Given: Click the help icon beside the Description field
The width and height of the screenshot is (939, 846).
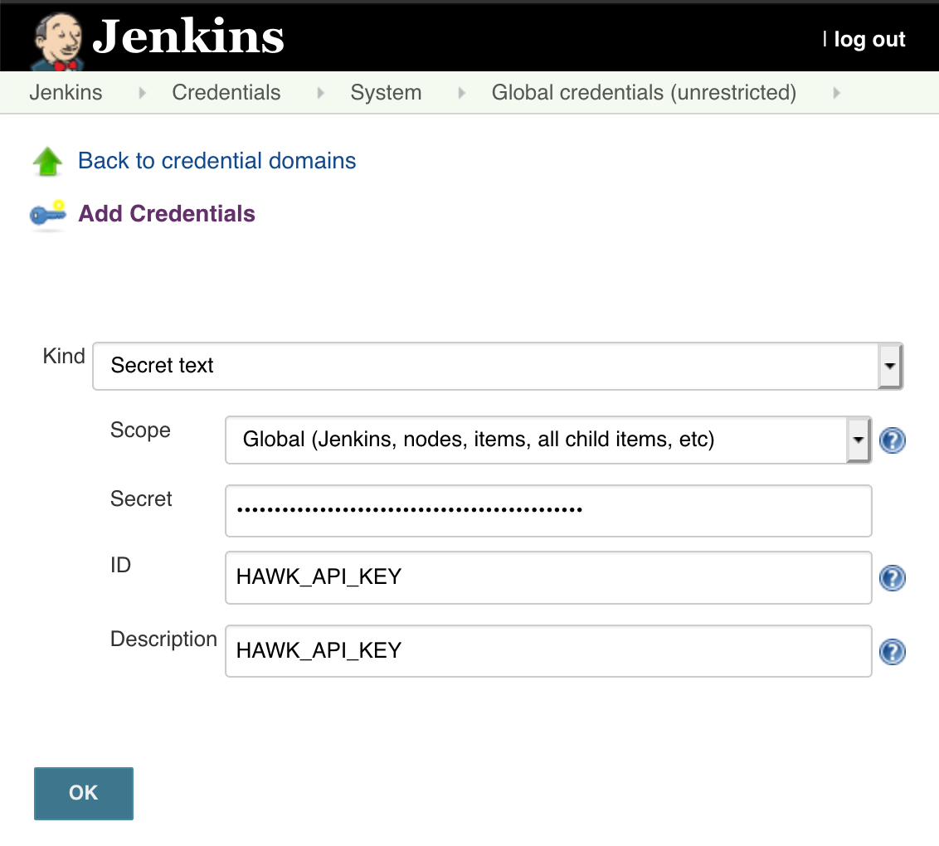Looking at the screenshot, I should tap(892, 652).
